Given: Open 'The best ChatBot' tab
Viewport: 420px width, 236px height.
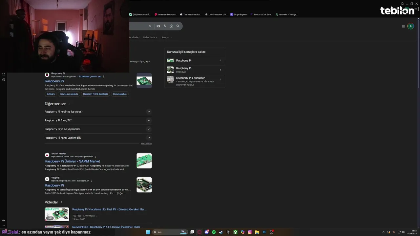Looking at the screenshot, I should coord(191,14).
